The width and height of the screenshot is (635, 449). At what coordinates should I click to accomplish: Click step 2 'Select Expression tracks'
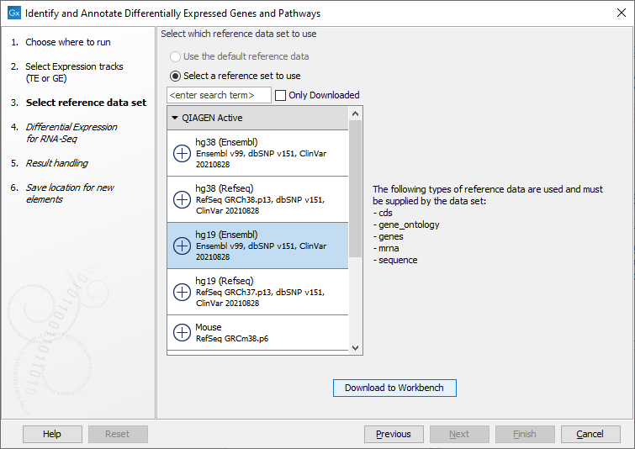point(74,72)
